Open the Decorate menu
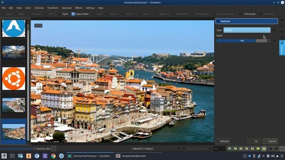This screenshot has width=285, height=160. [x=67, y=8]
